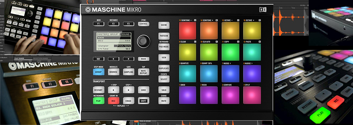The image size is (353, 125).
Task: Tap pad 9 CLEAR
Action: (x=188, y=52)
